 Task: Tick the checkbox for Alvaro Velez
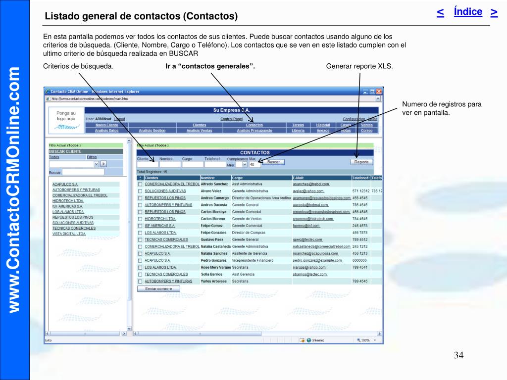click(x=140, y=191)
